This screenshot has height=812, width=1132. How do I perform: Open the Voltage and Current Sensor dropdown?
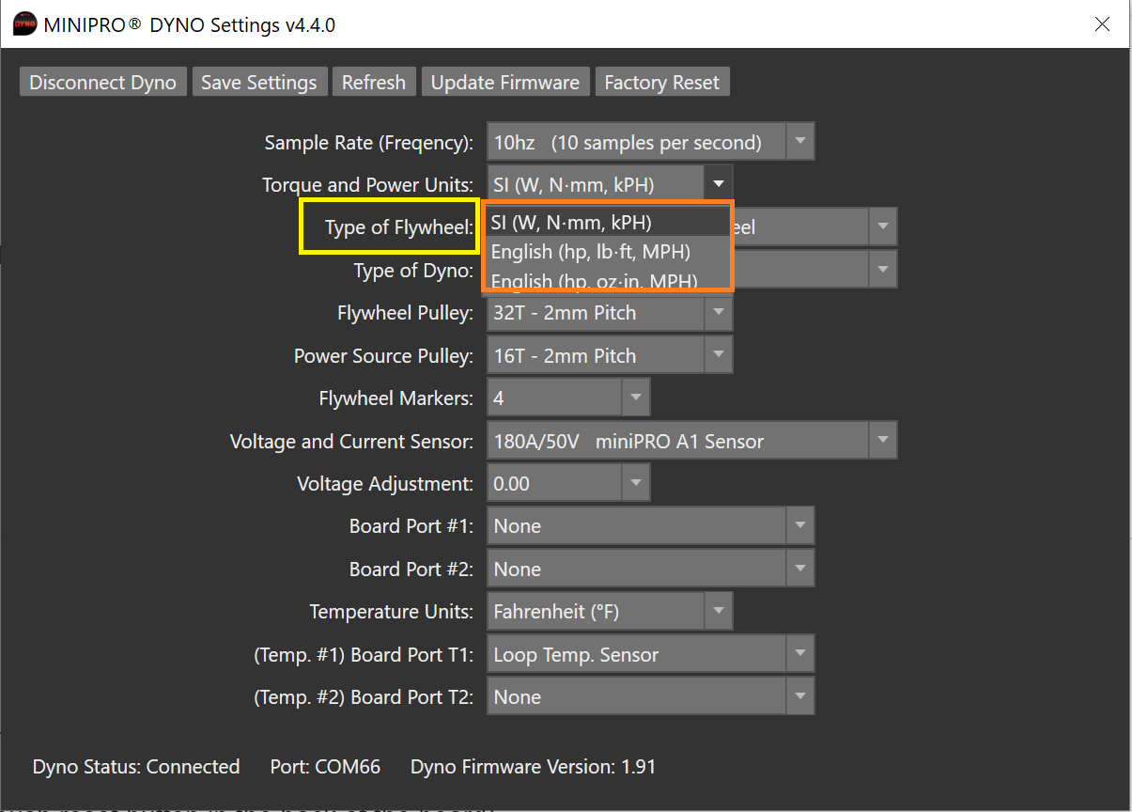point(691,441)
